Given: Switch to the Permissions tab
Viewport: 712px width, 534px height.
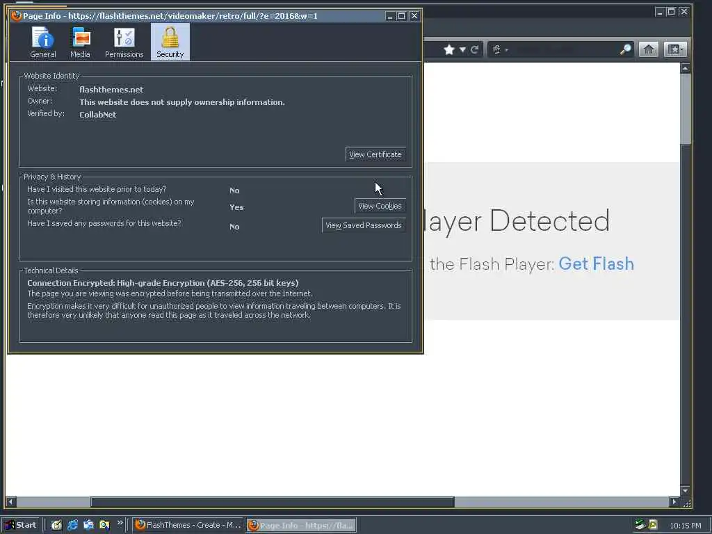Looking at the screenshot, I should (x=124, y=42).
